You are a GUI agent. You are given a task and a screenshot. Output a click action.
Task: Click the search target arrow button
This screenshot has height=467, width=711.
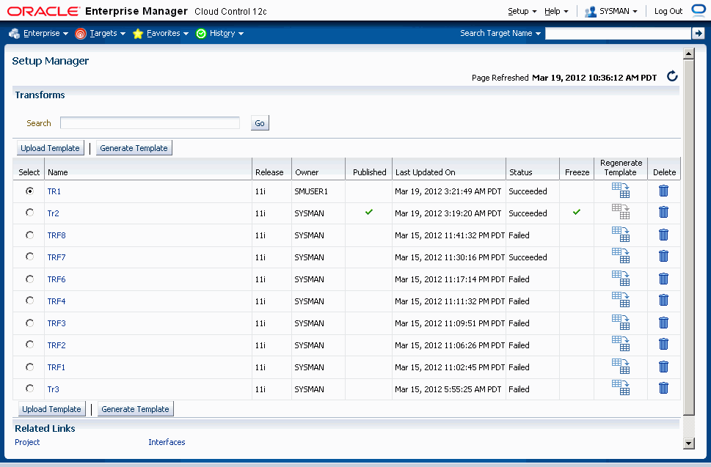click(698, 33)
